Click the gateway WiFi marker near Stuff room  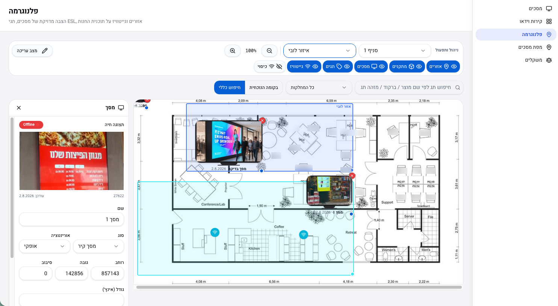coord(215,232)
